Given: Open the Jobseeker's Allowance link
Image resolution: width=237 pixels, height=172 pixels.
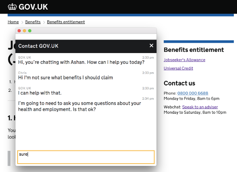Looking at the screenshot, I should point(185,60).
